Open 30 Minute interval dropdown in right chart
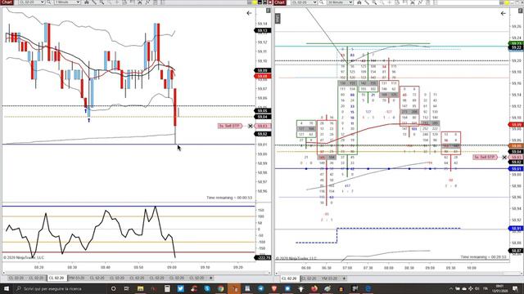Viewport: 524px width, 294px height. tap(340, 2)
